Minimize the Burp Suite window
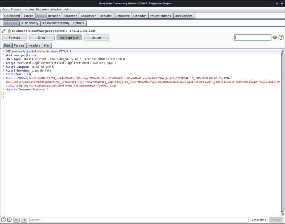The height and width of the screenshot is (224, 285). pos(272,4)
